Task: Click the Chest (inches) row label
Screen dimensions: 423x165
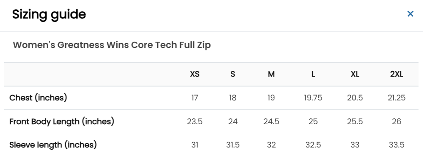Action: click(x=38, y=98)
